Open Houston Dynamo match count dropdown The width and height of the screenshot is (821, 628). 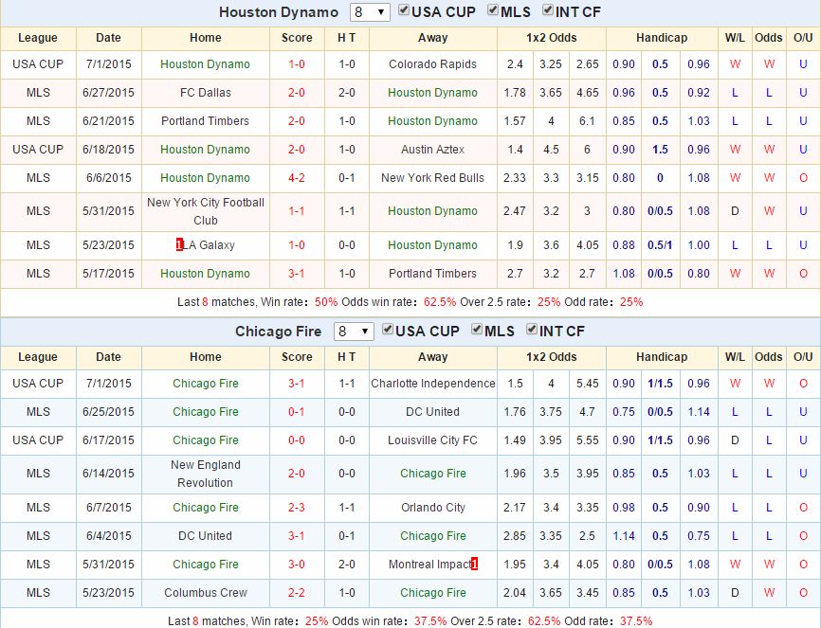click(x=370, y=12)
